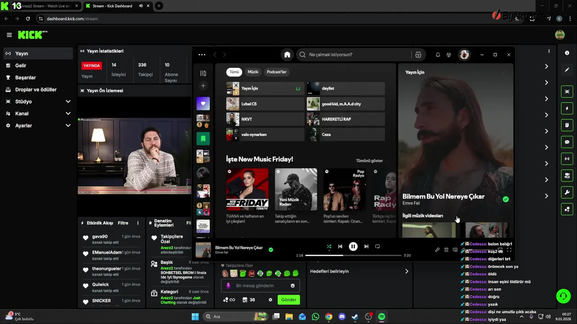Go to Spotify Home icon
Screen dimensions: 577x324
click(287, 54)
